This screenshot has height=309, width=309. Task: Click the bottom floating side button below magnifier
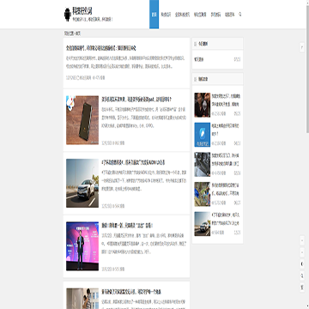pyautogui.click(x=302, y=288)
